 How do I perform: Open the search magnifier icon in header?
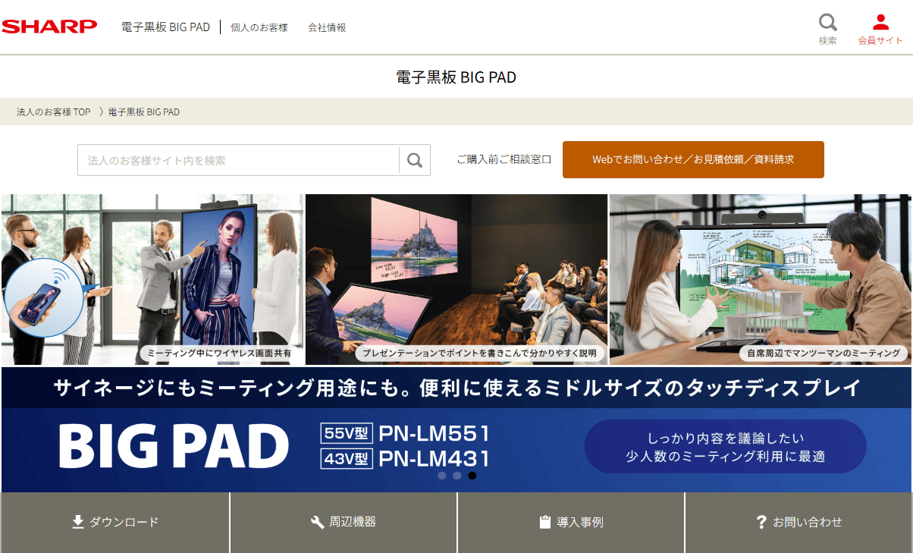[x=828, y=22]
